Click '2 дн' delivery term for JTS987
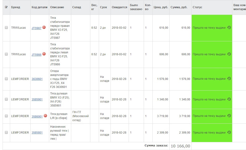The width and height of the screenshot is (246, 150). pyautogui.click(x=103, y=28)
